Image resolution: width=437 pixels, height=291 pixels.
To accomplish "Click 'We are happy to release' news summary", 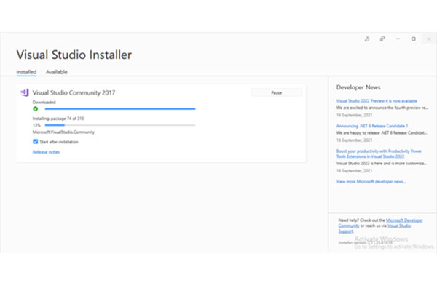I will pyautogui.click(x=382, y=133).
